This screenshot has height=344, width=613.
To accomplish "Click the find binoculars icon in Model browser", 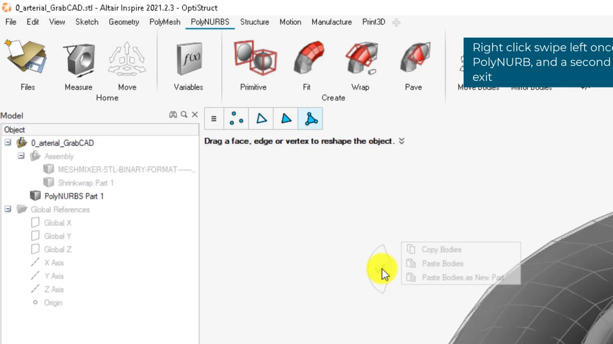I will click(173, 115).
